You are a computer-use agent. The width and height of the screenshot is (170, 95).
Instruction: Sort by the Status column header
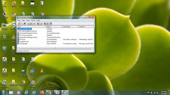coord(54,27)
